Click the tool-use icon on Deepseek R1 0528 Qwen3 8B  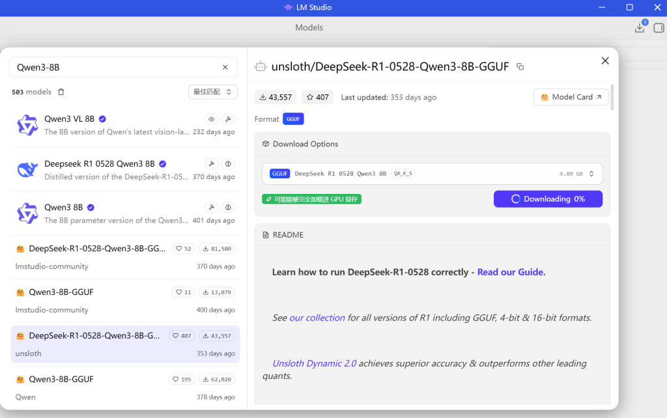(212, 163)
